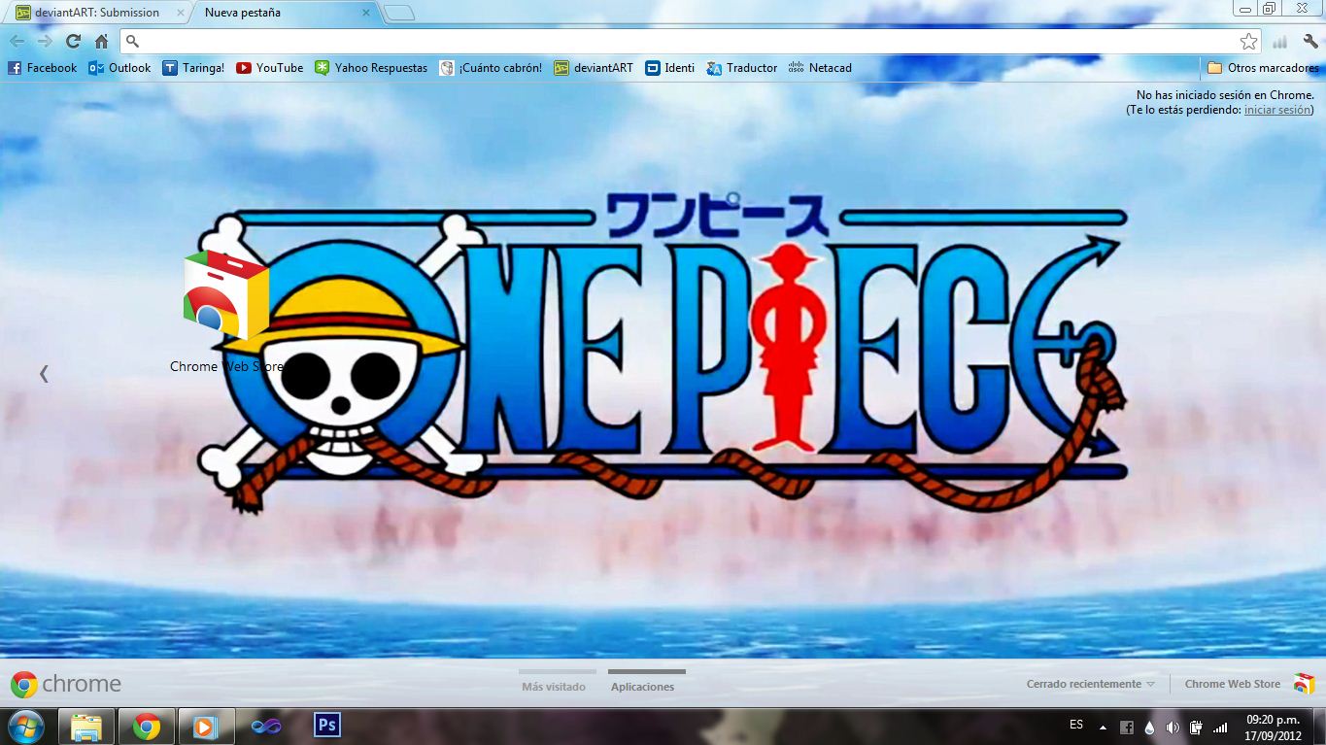Open a new tab button
1326x745 pixels.
pos(399,13)
